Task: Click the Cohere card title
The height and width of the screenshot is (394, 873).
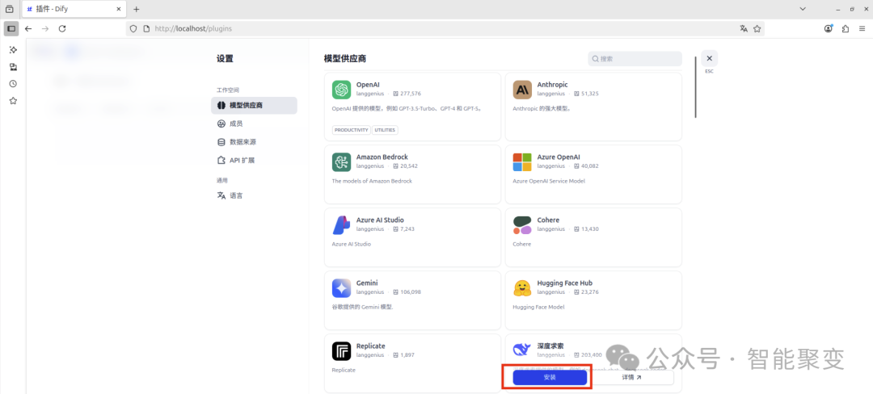Action: (x=548, y=220)
